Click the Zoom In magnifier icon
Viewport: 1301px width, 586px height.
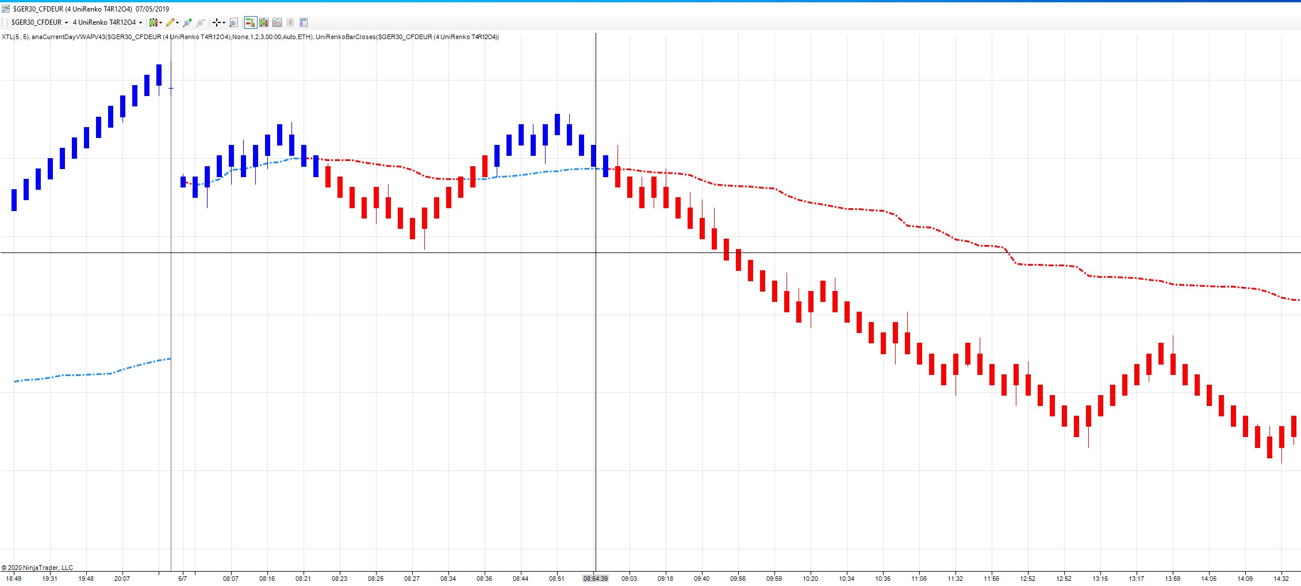(187, 22)
